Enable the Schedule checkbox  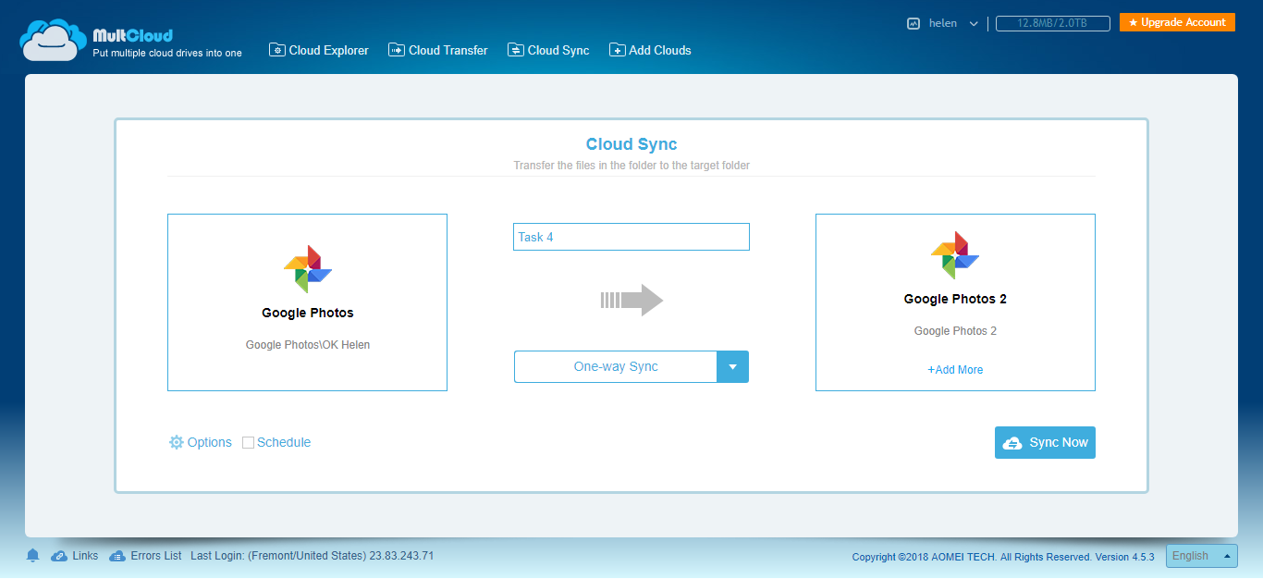pos(248,443)
